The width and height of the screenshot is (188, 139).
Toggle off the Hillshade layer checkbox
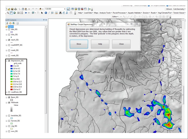9,102
